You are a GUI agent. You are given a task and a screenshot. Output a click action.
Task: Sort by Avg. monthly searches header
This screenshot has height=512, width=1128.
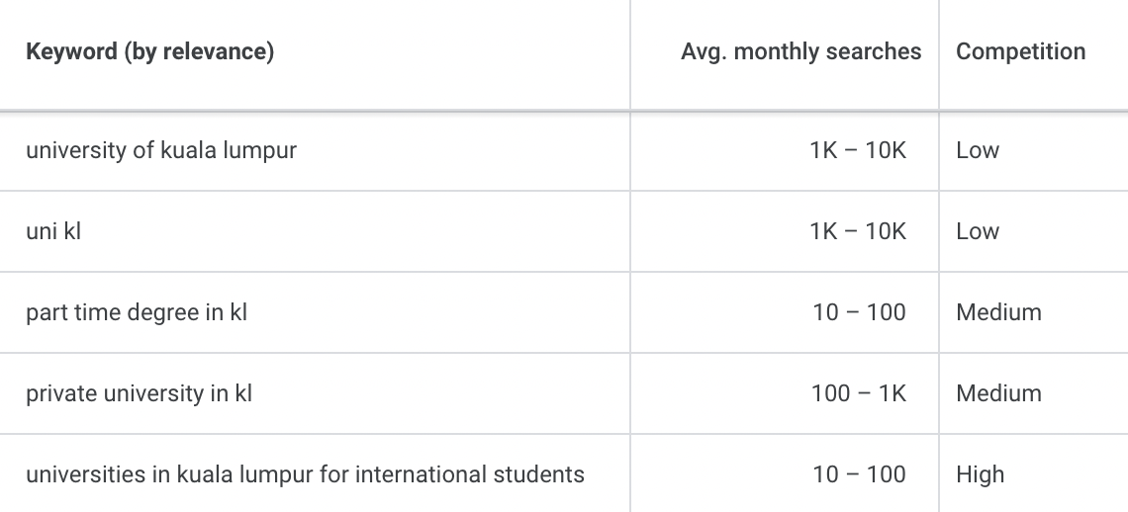click(800, 51)
